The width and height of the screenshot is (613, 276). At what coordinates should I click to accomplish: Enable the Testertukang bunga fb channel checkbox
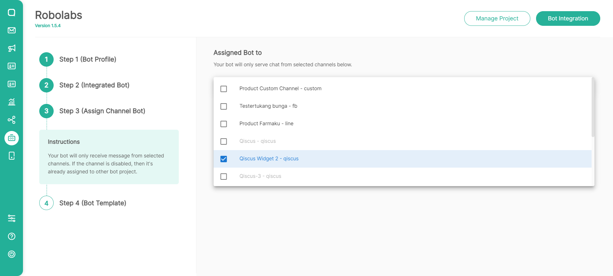(224, 106)
